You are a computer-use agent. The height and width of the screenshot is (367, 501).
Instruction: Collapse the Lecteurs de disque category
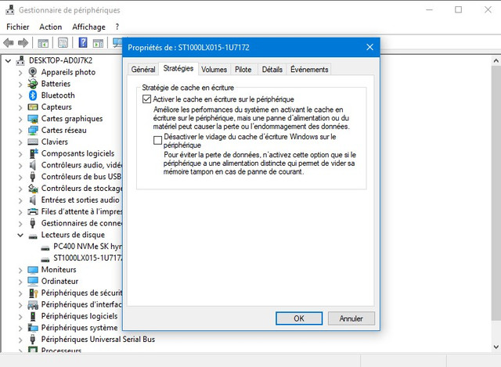pos(20,235)
